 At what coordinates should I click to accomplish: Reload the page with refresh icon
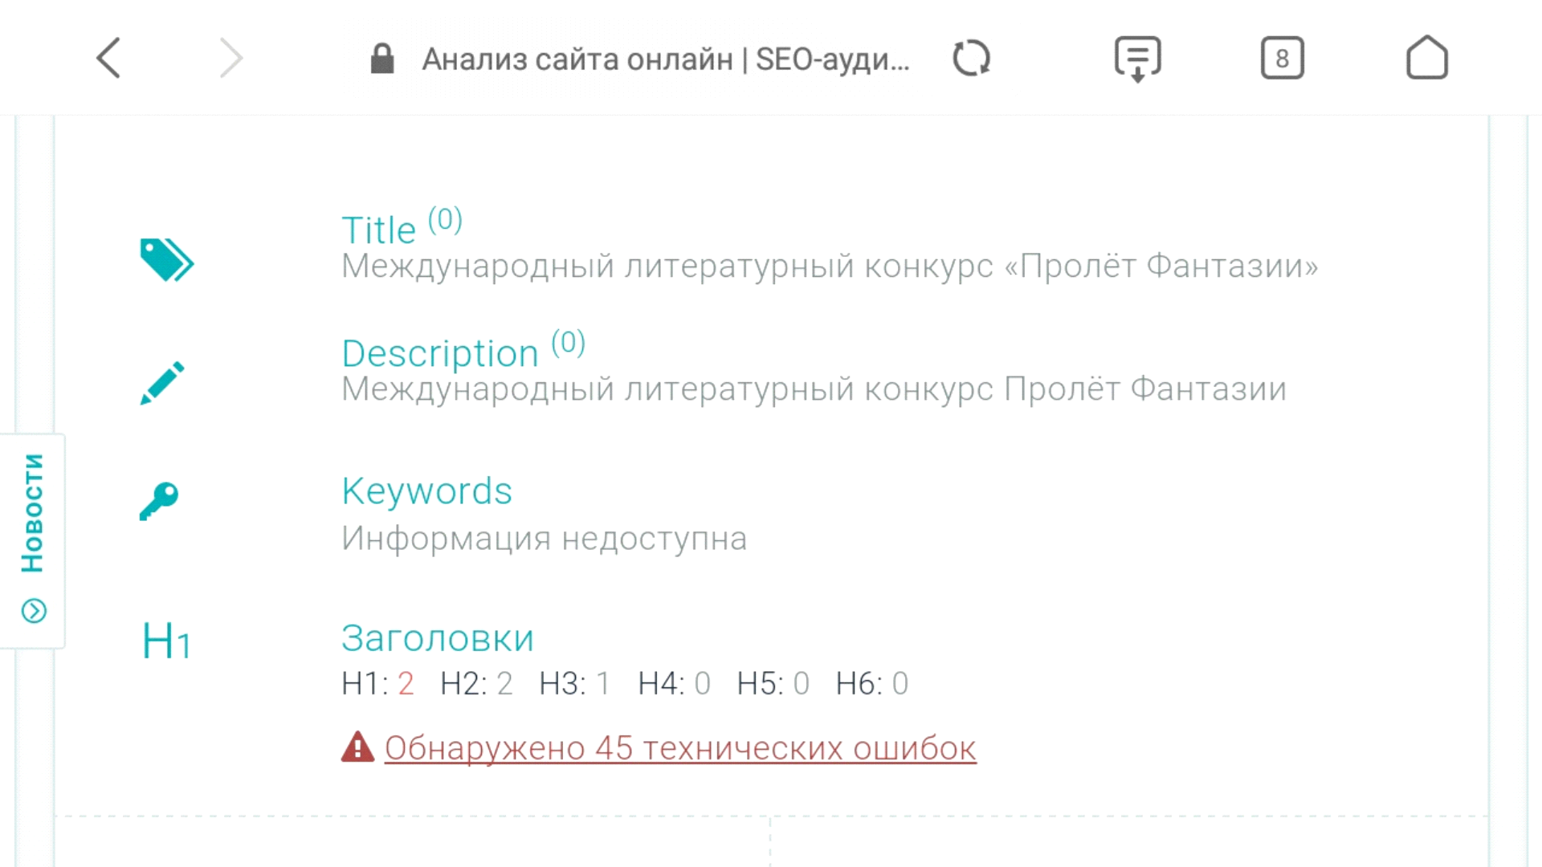[x=971, y=58]
